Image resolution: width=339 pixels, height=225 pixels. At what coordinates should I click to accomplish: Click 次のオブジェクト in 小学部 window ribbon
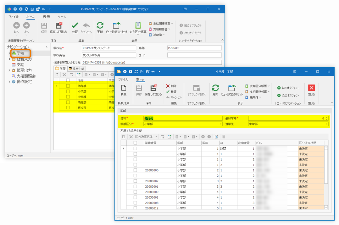(288, 95)
